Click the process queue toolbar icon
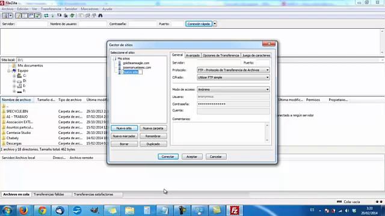 click(52, 16)
